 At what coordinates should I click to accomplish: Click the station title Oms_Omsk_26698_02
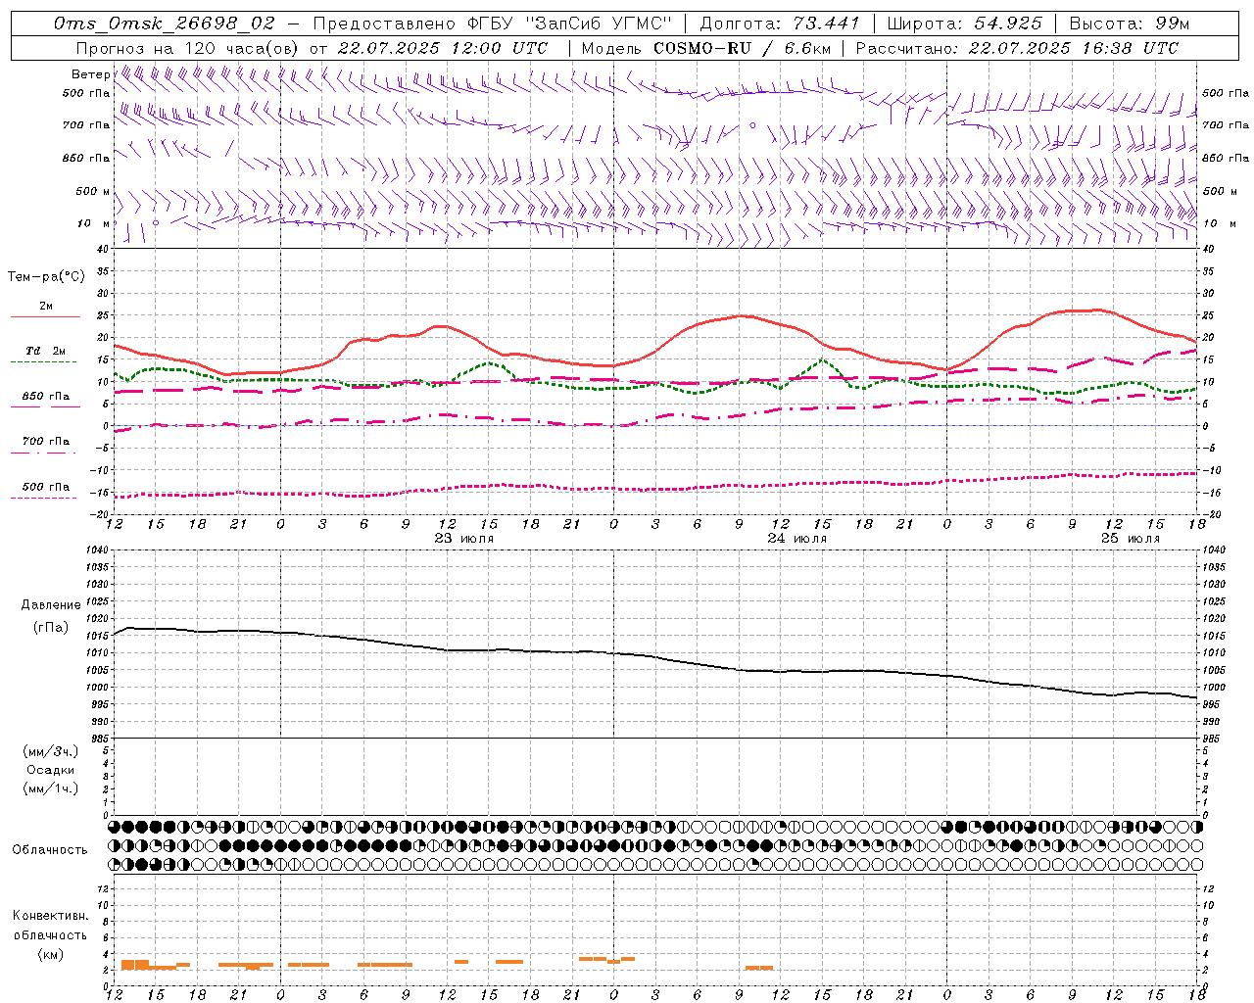[165, 24]
